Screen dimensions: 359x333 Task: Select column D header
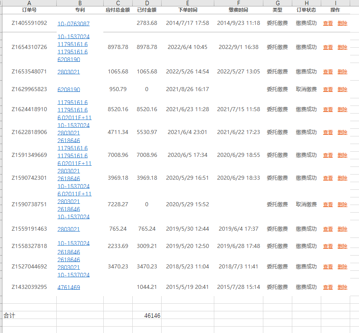(147, 3)
